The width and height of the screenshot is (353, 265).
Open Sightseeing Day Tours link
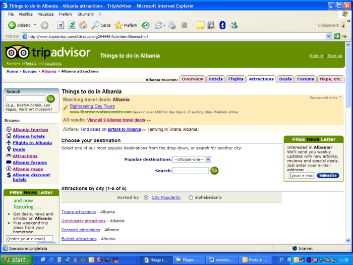[x=92, y=106]
